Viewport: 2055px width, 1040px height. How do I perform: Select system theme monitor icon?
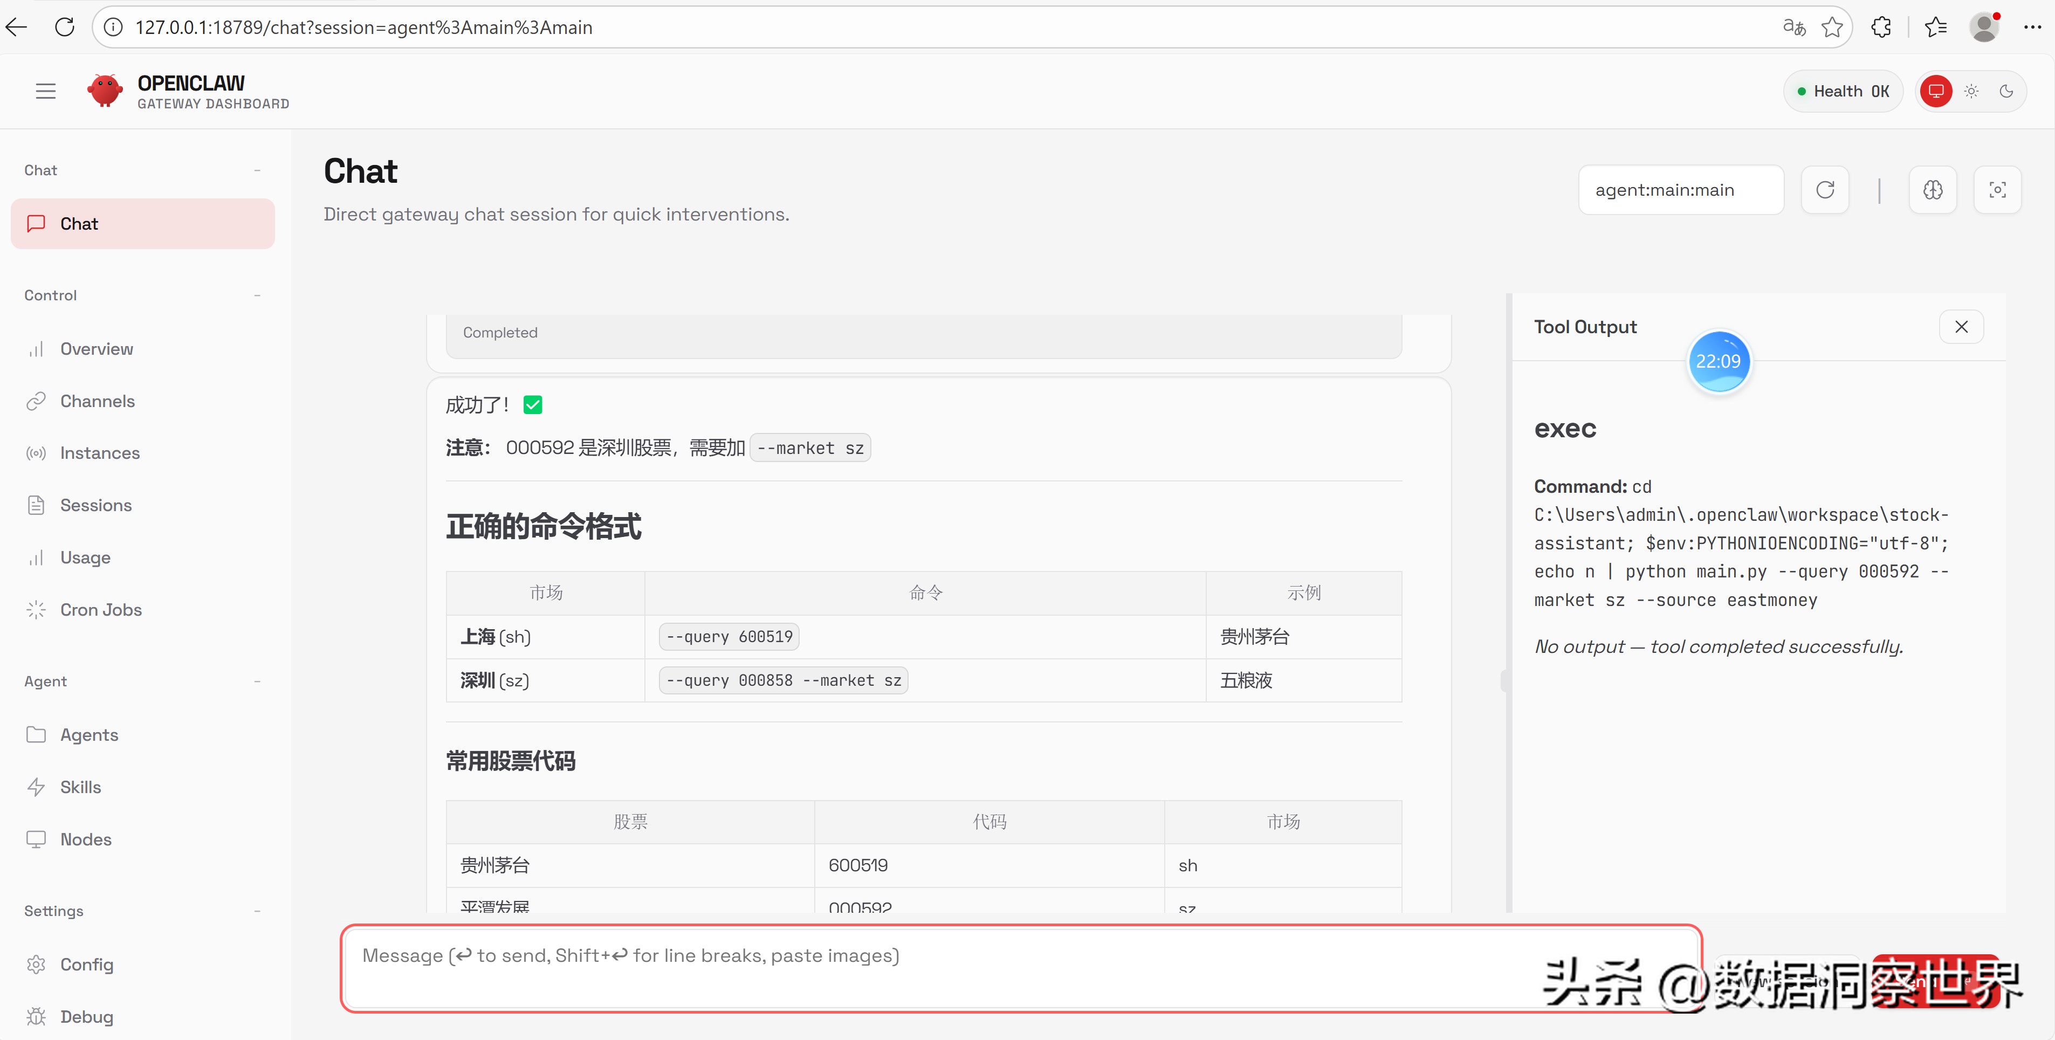(1936, 91)
